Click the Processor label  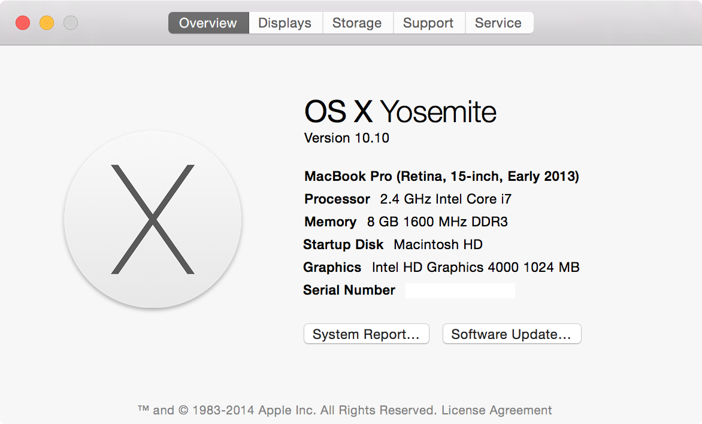click(337, 199)
